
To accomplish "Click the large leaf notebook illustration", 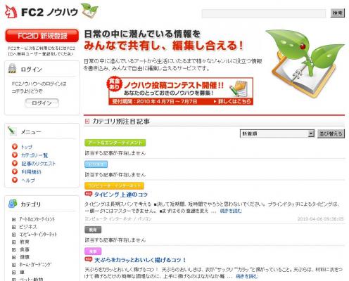I will tap(305, 63).
